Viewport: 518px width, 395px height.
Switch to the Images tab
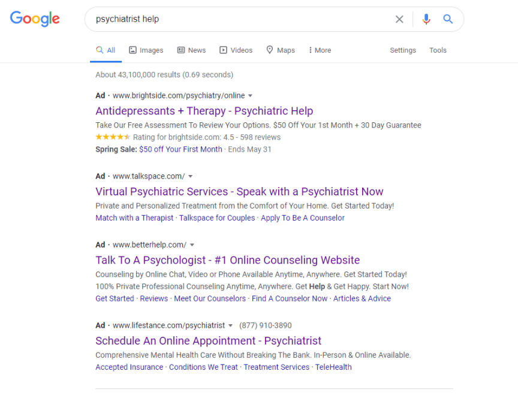click(x=146, y=50)
